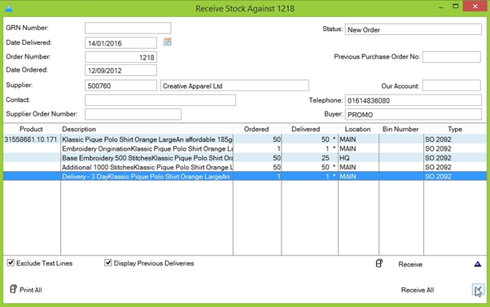Toggle Display Previous Deliveries checkbox
The image size is (490, 307).
(x=108, y=262)
